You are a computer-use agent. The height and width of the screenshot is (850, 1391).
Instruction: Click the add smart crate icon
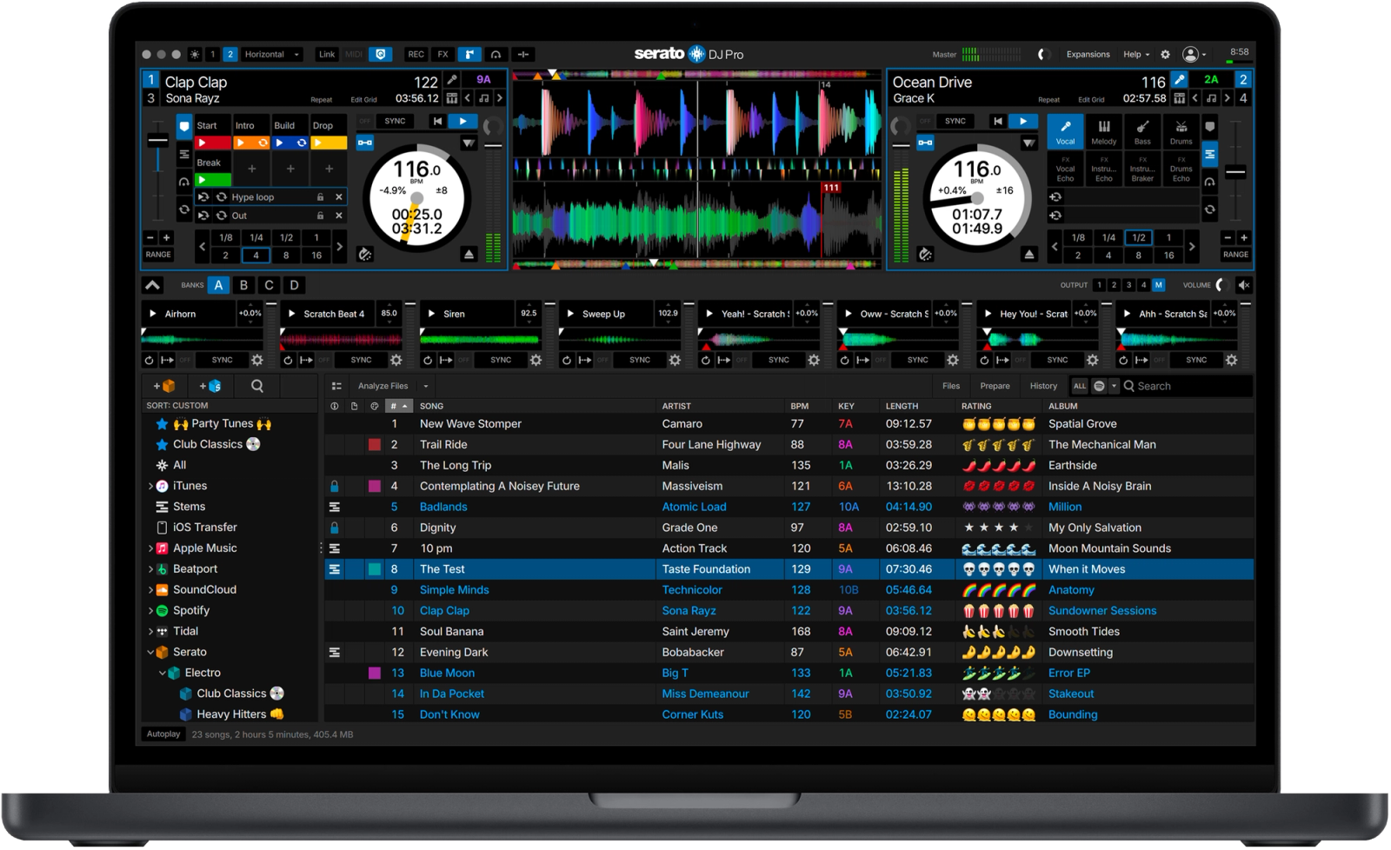[x=210, y=386]
